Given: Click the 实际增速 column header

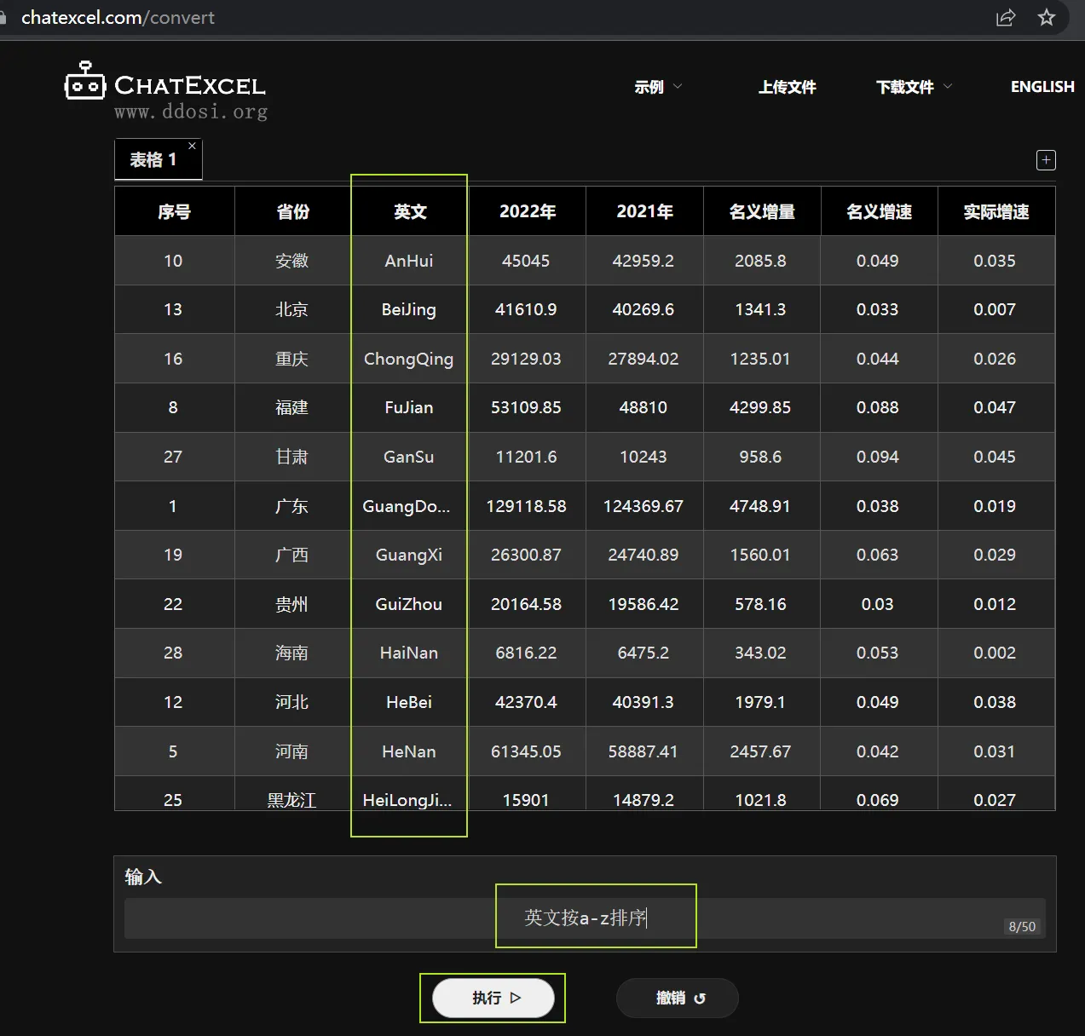Looking at the screenshot, I should 996,212.
